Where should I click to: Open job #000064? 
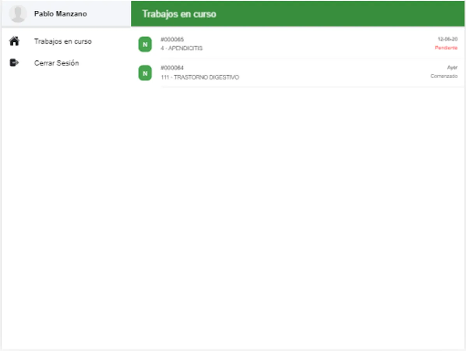172,68
